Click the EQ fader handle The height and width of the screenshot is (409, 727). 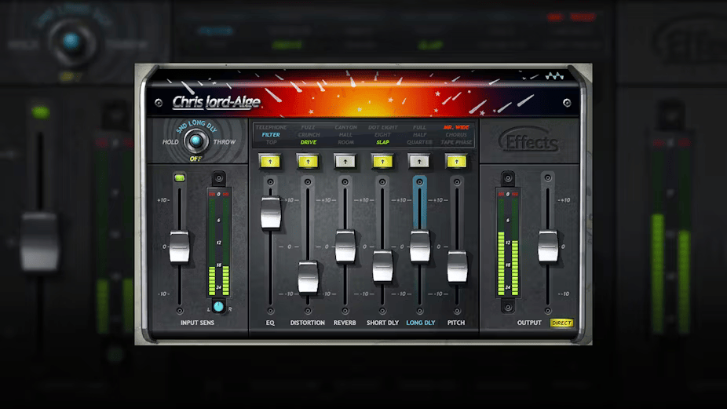(x=271, y=213)
